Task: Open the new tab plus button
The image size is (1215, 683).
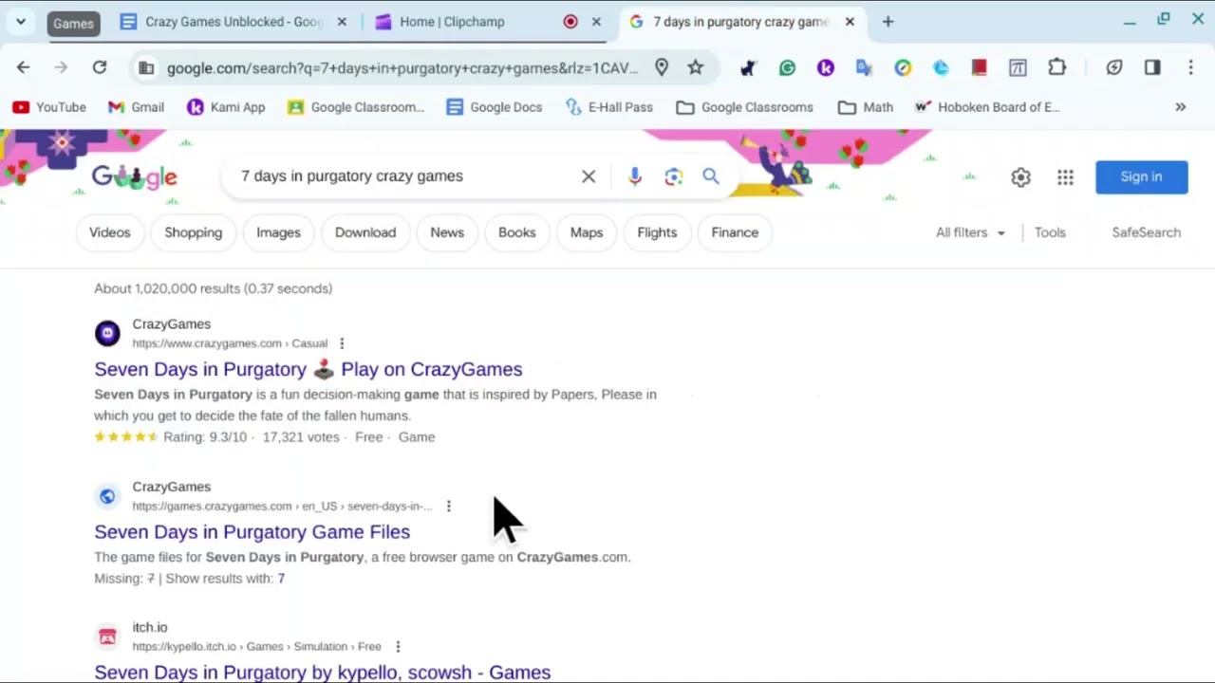Action: (888, 22)
